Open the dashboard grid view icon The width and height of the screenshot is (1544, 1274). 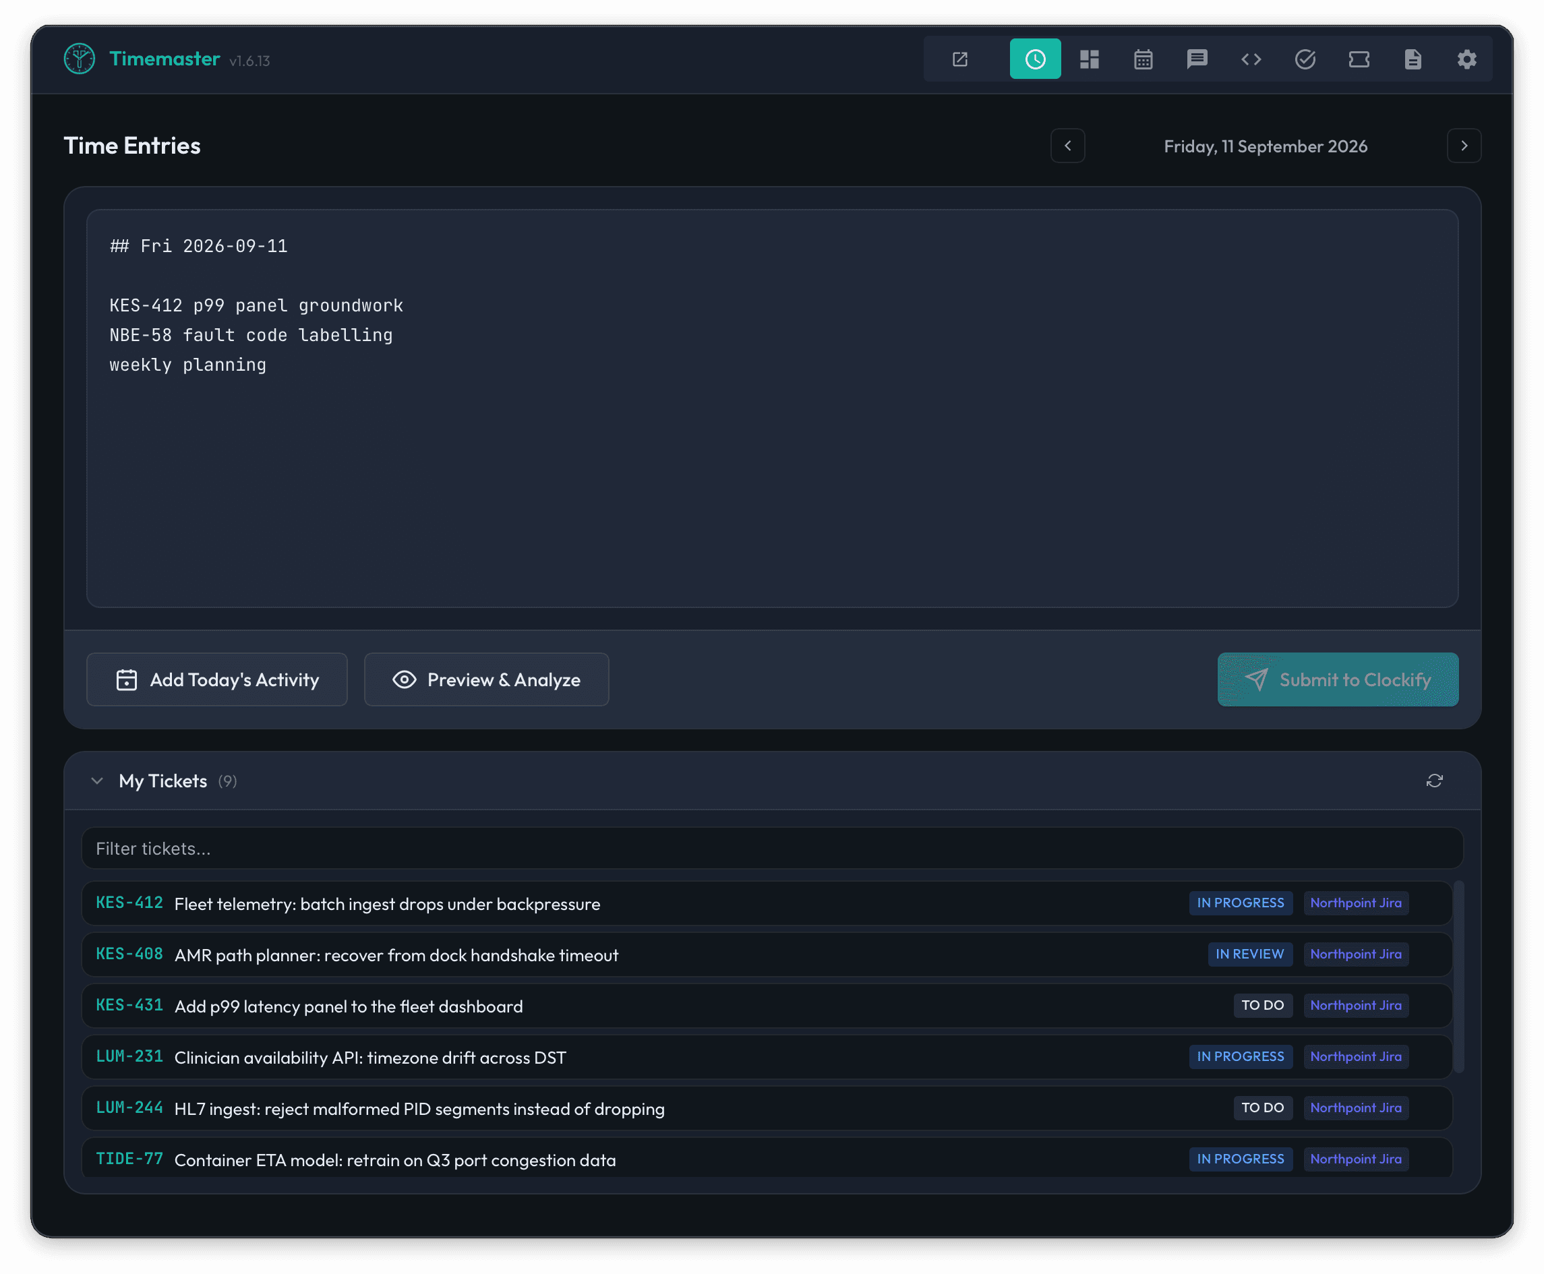tap(1089, 59)
